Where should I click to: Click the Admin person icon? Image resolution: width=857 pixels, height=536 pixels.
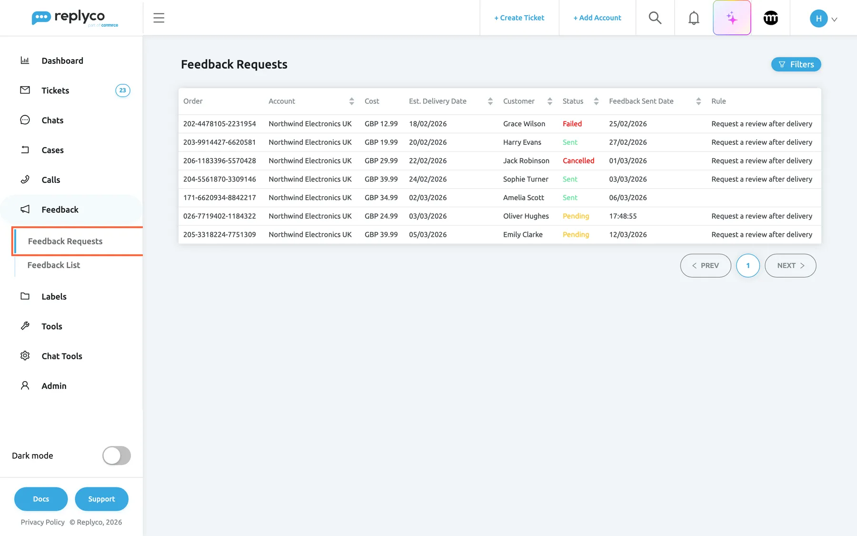tap(25, 385)
